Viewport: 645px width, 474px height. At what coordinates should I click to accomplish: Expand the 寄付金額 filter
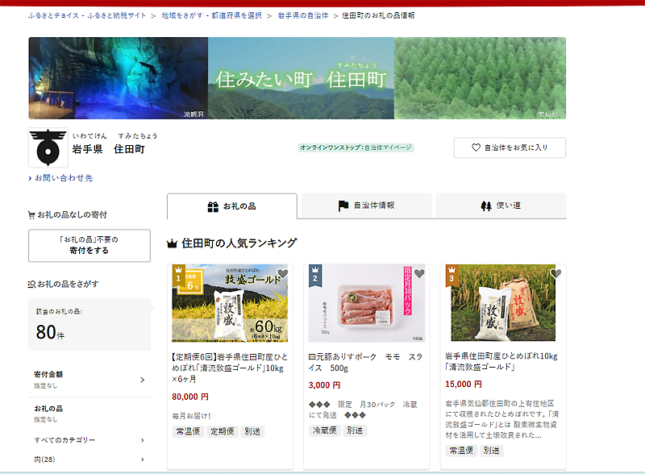[x=143, y=379]
